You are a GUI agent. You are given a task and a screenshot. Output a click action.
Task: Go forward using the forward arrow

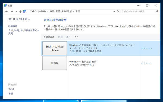click(12, 11)
